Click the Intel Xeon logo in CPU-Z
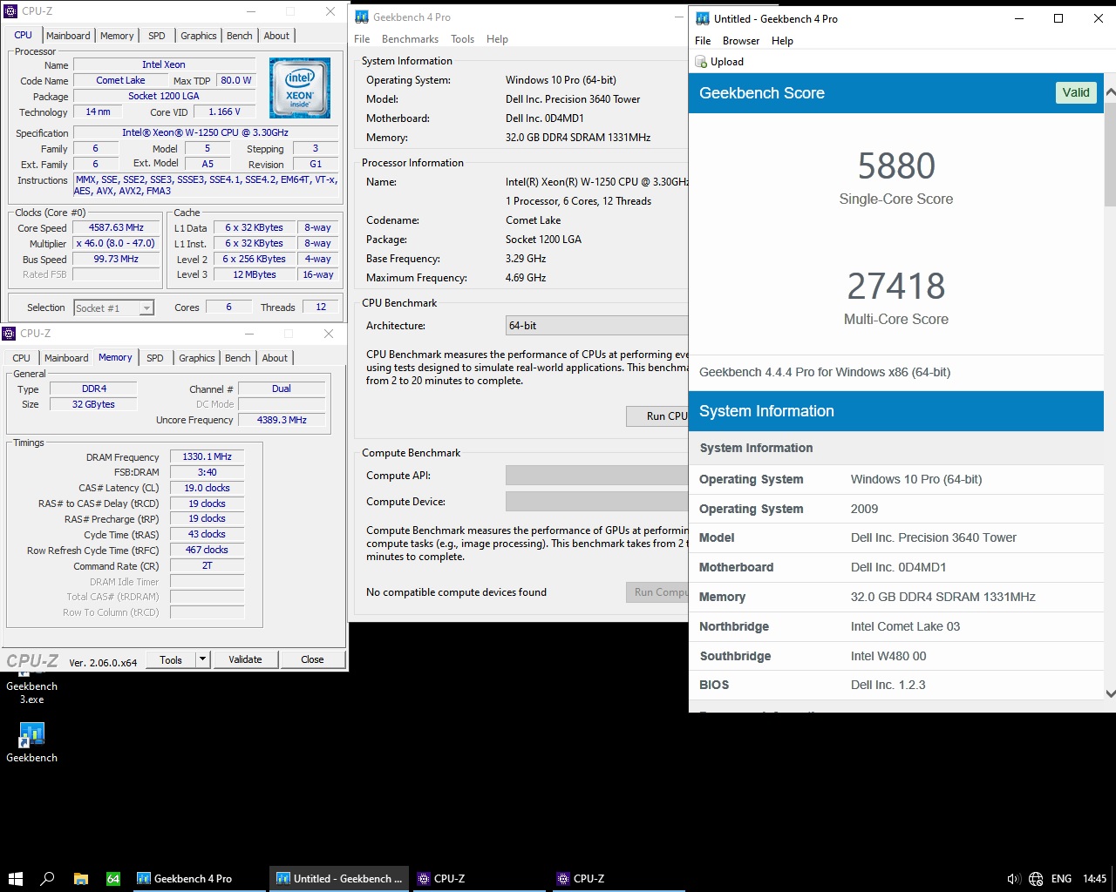This screenshot has width=1116, height=892. pos(300,88)
